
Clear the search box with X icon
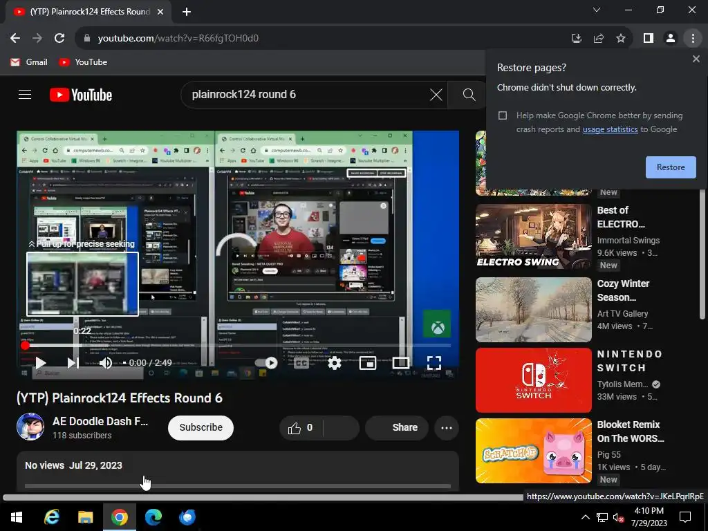(x=436, y=94)
